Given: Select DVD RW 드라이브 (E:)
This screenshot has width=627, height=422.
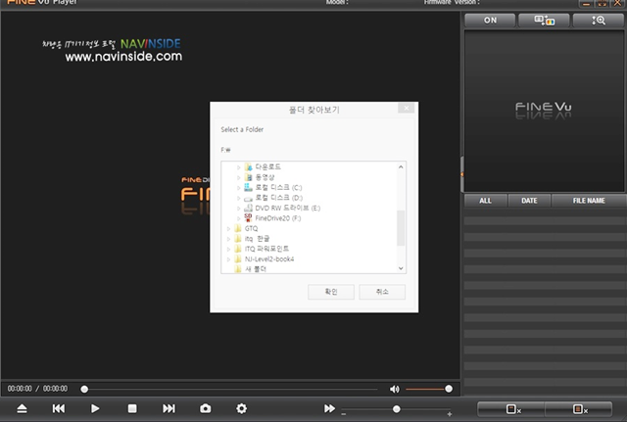Looking at the screenshot, I should click(287, 208).
